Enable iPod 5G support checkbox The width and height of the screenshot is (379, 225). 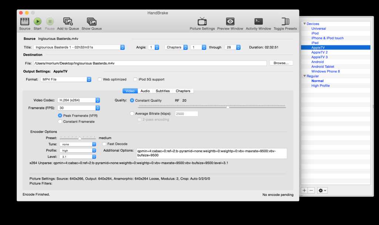point(135,79)
